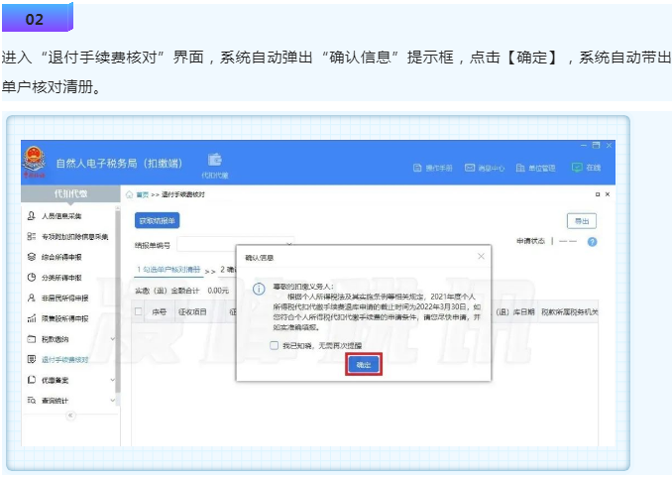This screenshot has height=480, width=672.
Task: Click the small square restore icon beside tab close
Action: coord(598,194)
